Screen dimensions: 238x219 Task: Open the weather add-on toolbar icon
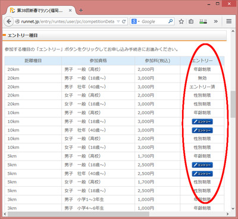203,21
